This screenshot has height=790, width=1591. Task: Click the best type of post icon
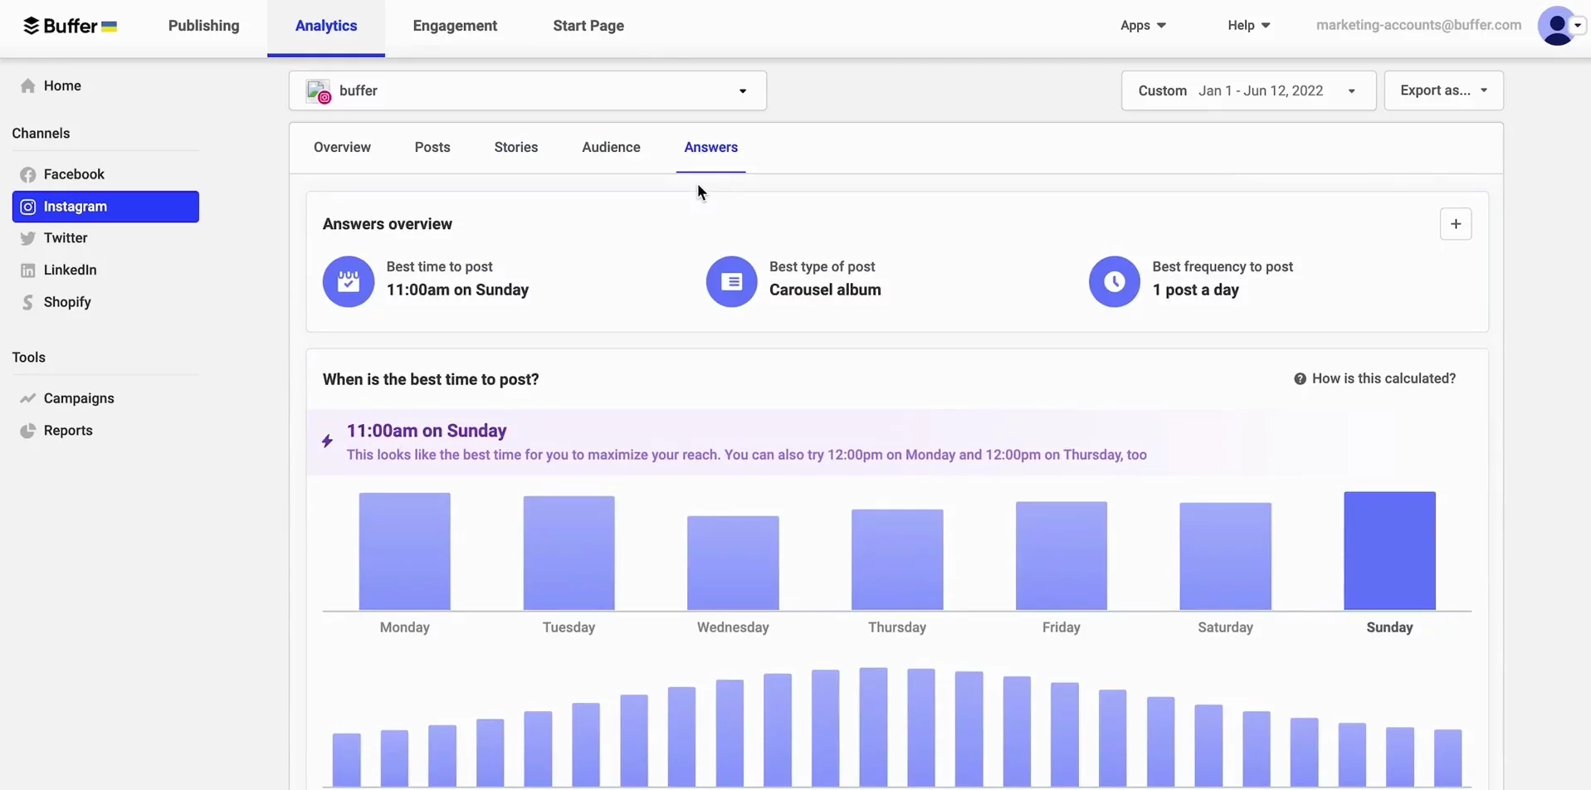(731, 281)
